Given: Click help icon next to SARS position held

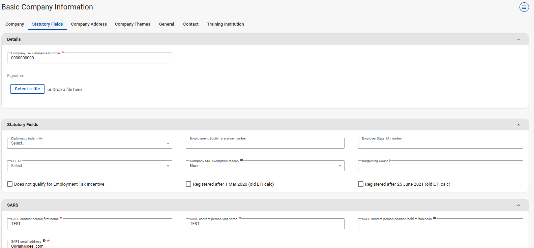Looking at the screenshot, I should 435,218.
